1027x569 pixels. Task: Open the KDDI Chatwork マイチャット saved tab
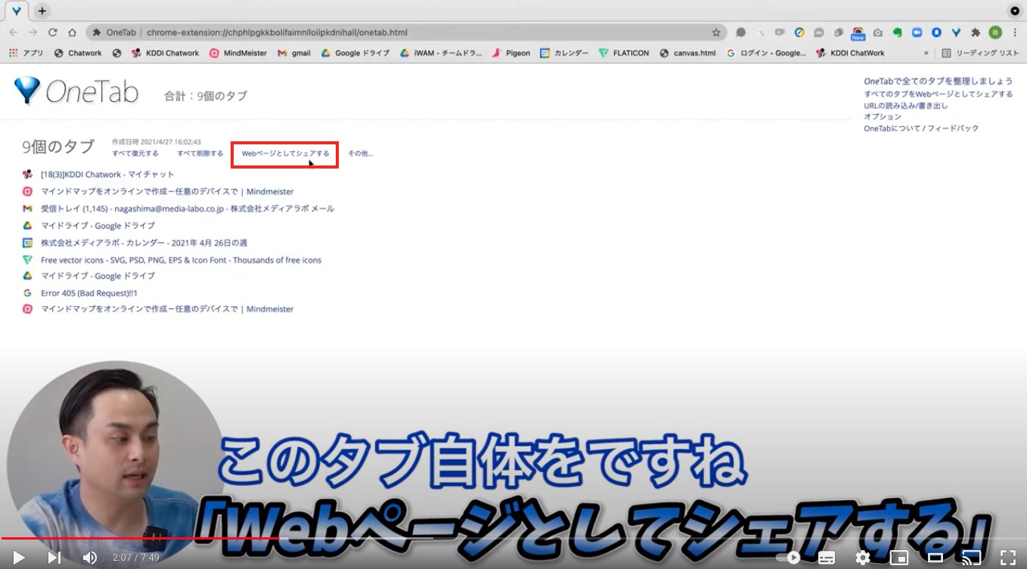pos(107,175)
